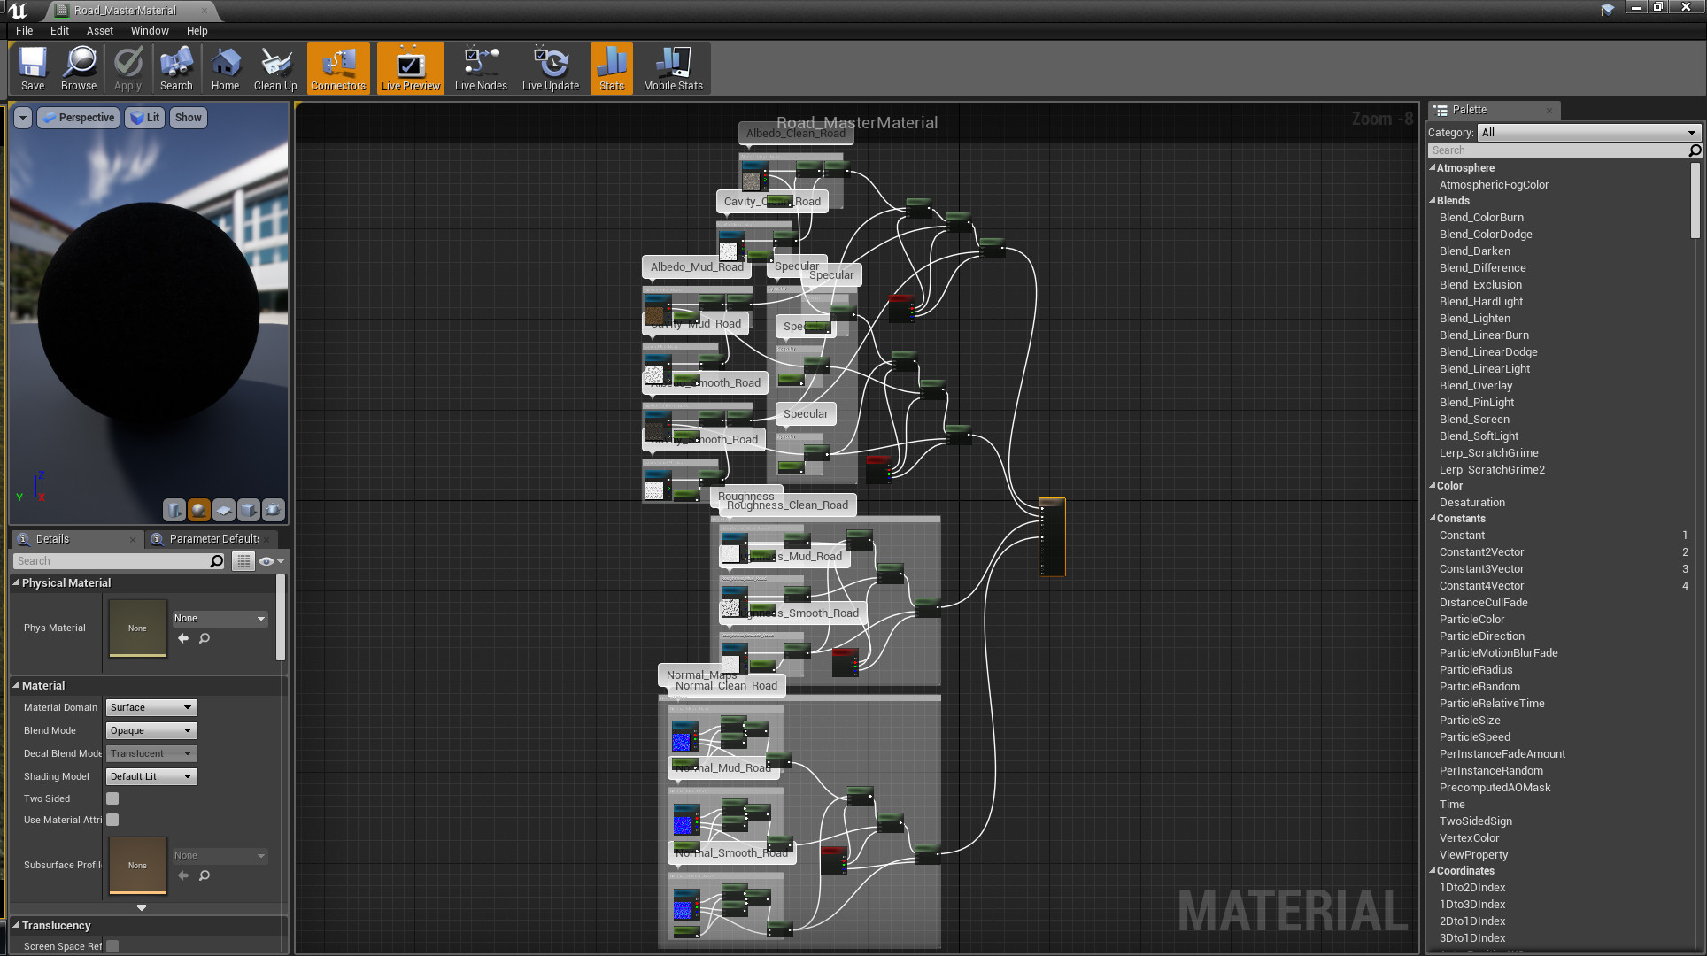Open the Material Domain dropdown
This screenshot has width=1707, height=956.
151,707
